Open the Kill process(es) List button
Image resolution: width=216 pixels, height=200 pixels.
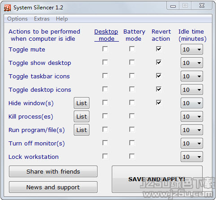[x=81, y=116]
